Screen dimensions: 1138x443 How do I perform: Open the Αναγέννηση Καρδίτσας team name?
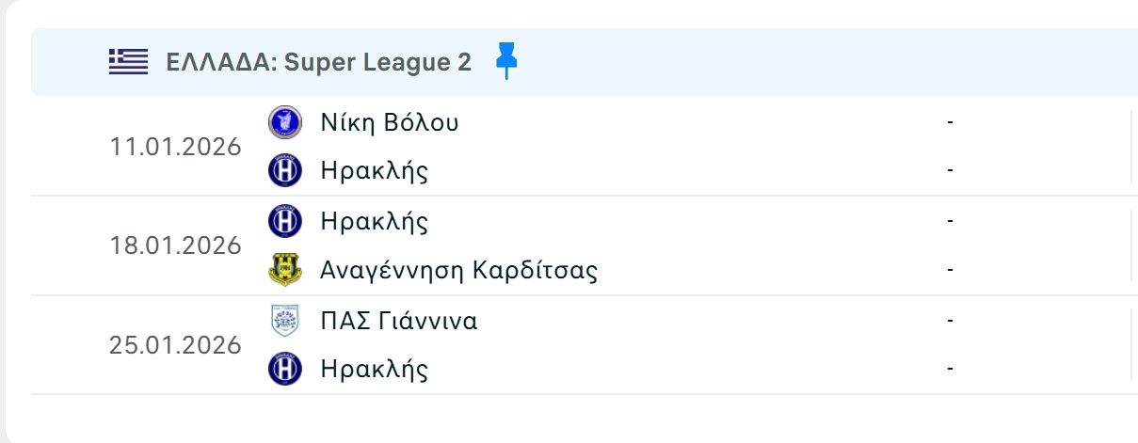pyautogui.click(x=458, y=271)
